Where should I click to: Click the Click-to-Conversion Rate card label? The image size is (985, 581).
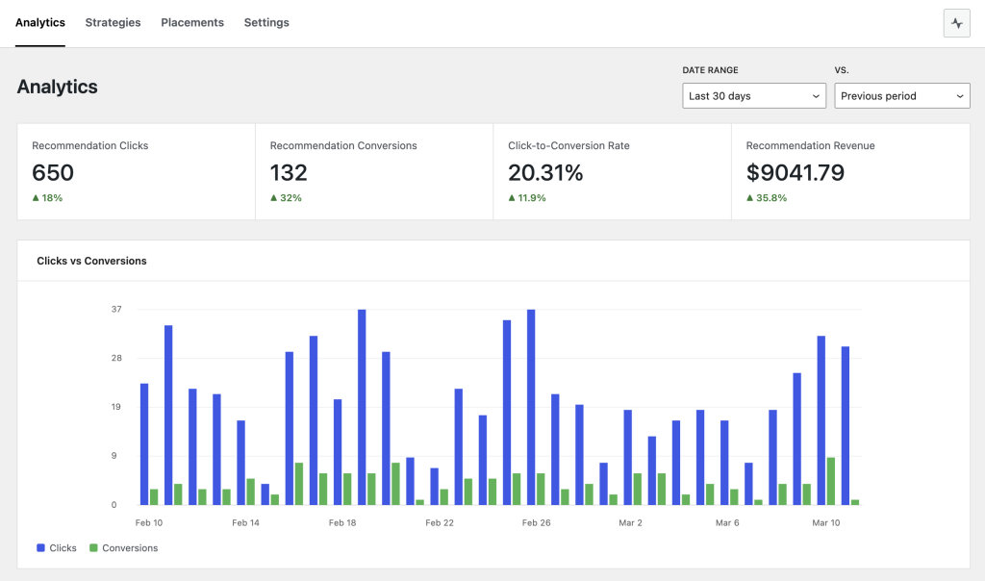click(568, 145)
